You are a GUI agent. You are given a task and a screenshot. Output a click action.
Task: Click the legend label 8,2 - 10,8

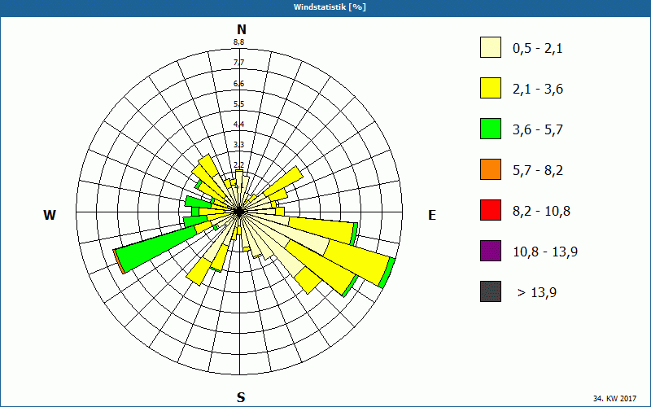point(541,212)
